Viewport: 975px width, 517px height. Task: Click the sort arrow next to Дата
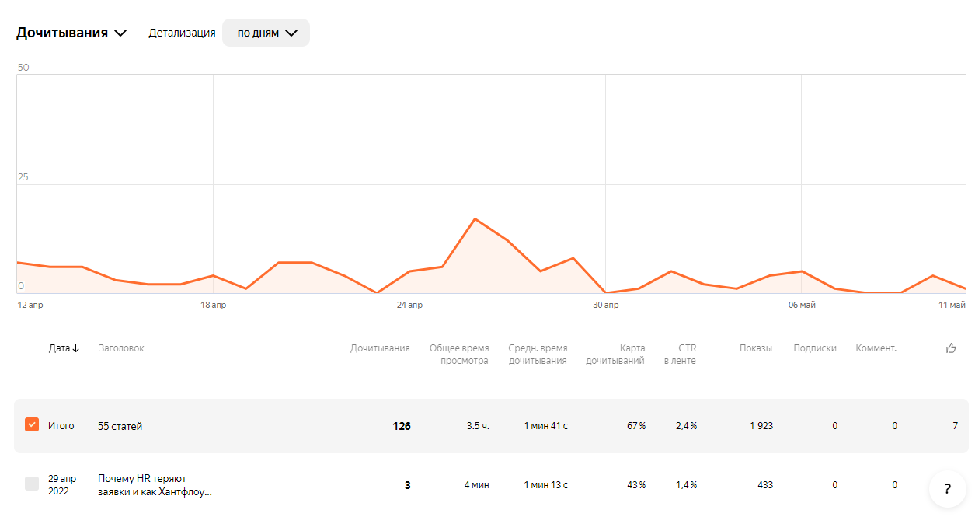[x=75, y=348]
